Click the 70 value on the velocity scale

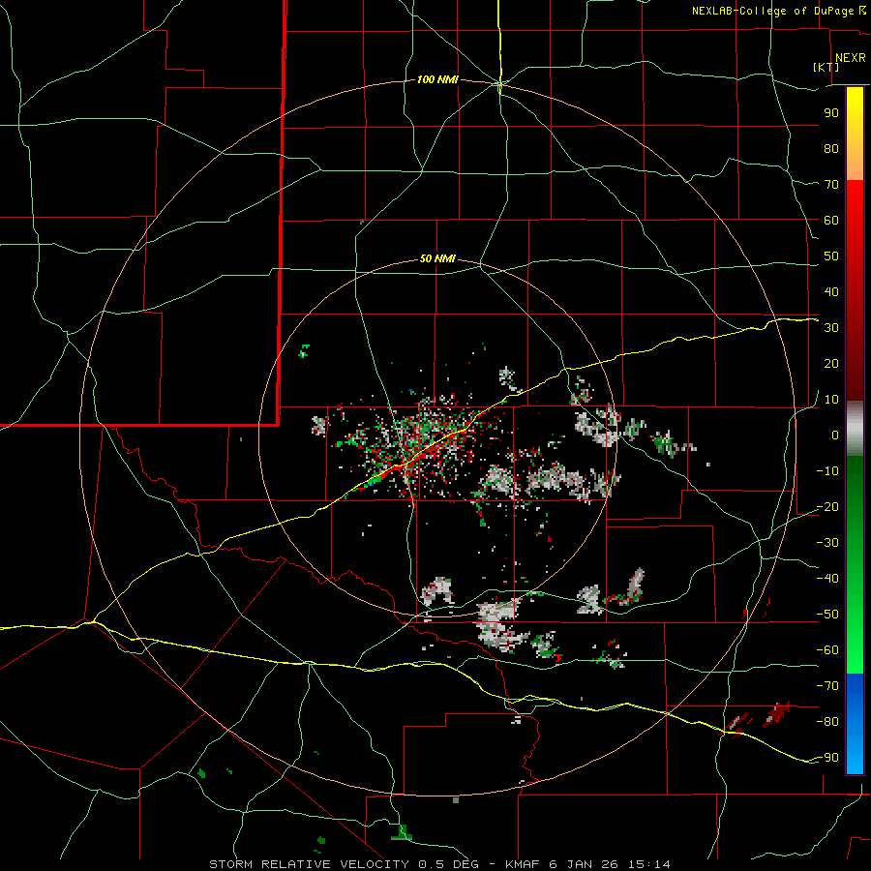831,185
